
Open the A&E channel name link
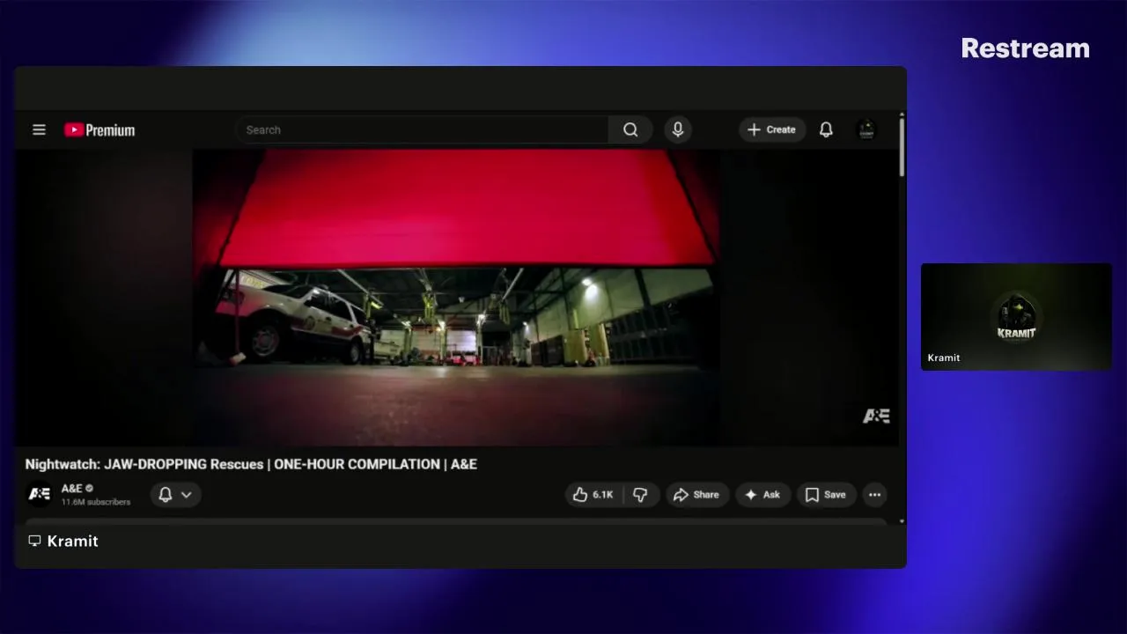click(71, 488)
